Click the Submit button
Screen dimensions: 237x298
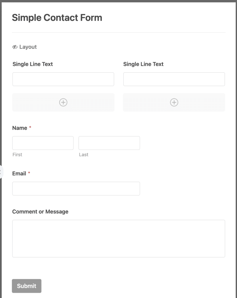pyautogui.click(x=26, y=286)
